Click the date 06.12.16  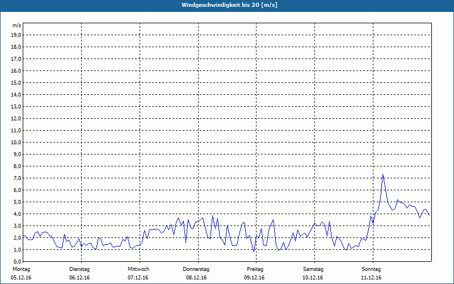click(79, 278)
